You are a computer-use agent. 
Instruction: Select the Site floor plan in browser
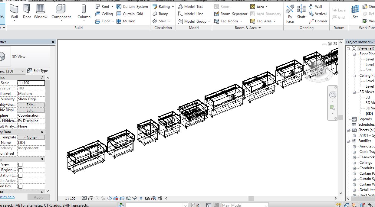(368, 70)
